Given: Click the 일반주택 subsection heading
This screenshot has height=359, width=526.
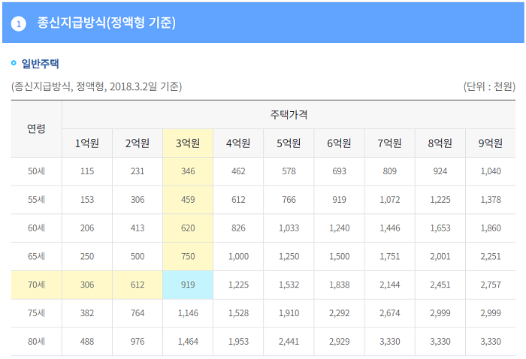Looking at the screenshot, I should click(40, 63).
